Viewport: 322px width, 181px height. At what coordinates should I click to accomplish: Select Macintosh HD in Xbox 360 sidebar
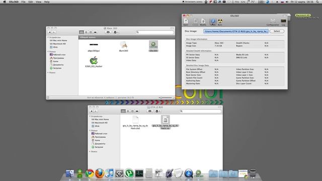coord(58,44)
